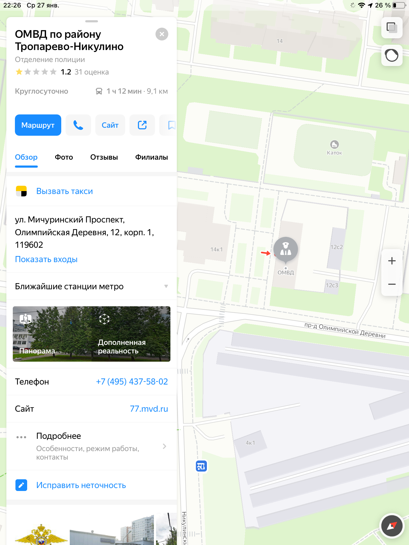This screenshot has height=545, width=409.
Task: Close the place card panel
Action: click(162, 34)
